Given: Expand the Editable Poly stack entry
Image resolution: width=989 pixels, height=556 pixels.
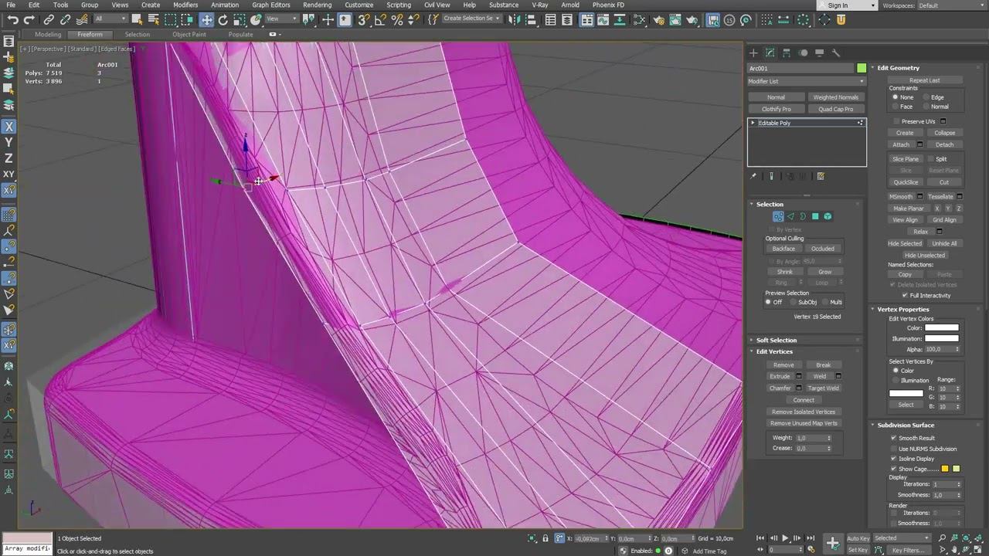Looking at the screenshot, I should pyautogui.click(x=753, y=123).
